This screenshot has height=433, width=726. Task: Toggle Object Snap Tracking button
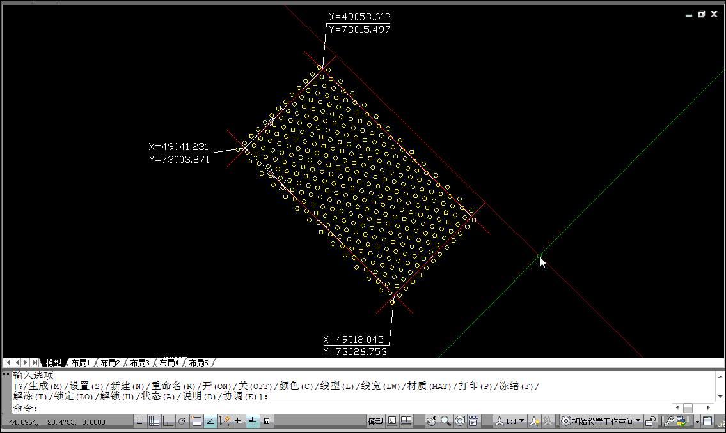[210, 421]
